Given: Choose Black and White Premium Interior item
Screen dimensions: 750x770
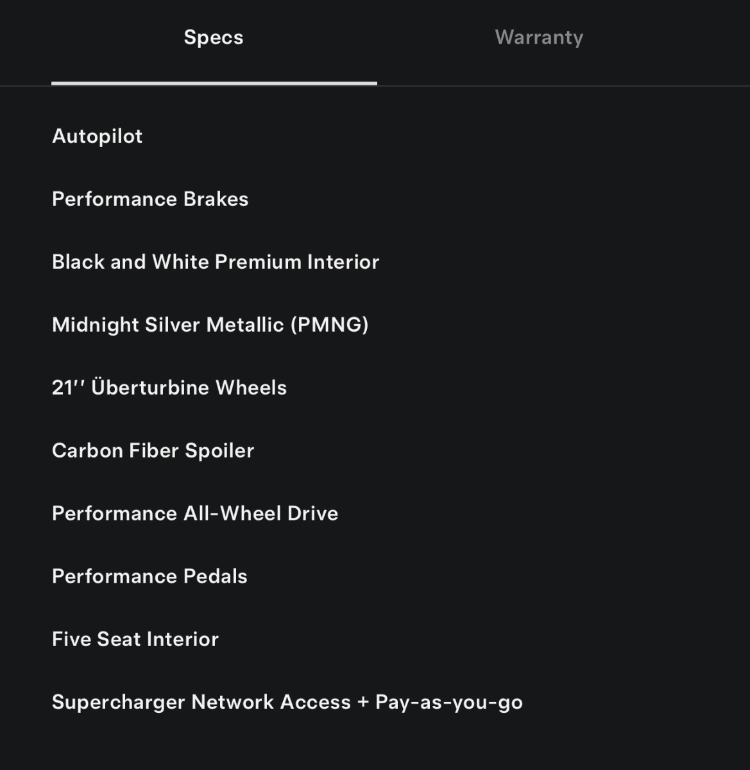Looking at the screenshot, I should point(216,262).
